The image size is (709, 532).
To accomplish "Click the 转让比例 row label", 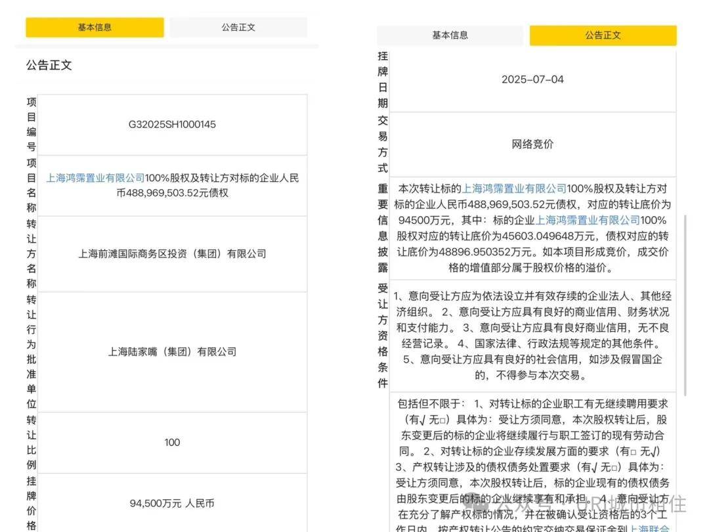I will coord(32,443).
